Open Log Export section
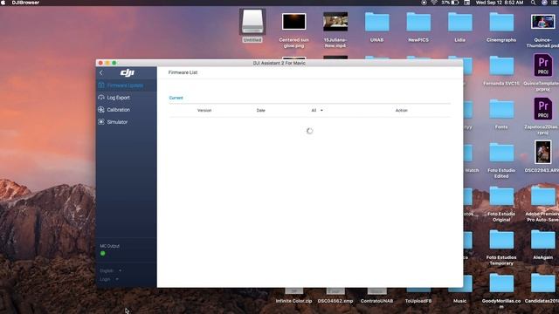 pos(126,98)
